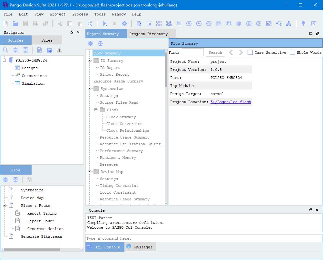This screenshot has width=323, height=260.
Task: Collapse the Device Map report folder
Action: coord(89,172)
